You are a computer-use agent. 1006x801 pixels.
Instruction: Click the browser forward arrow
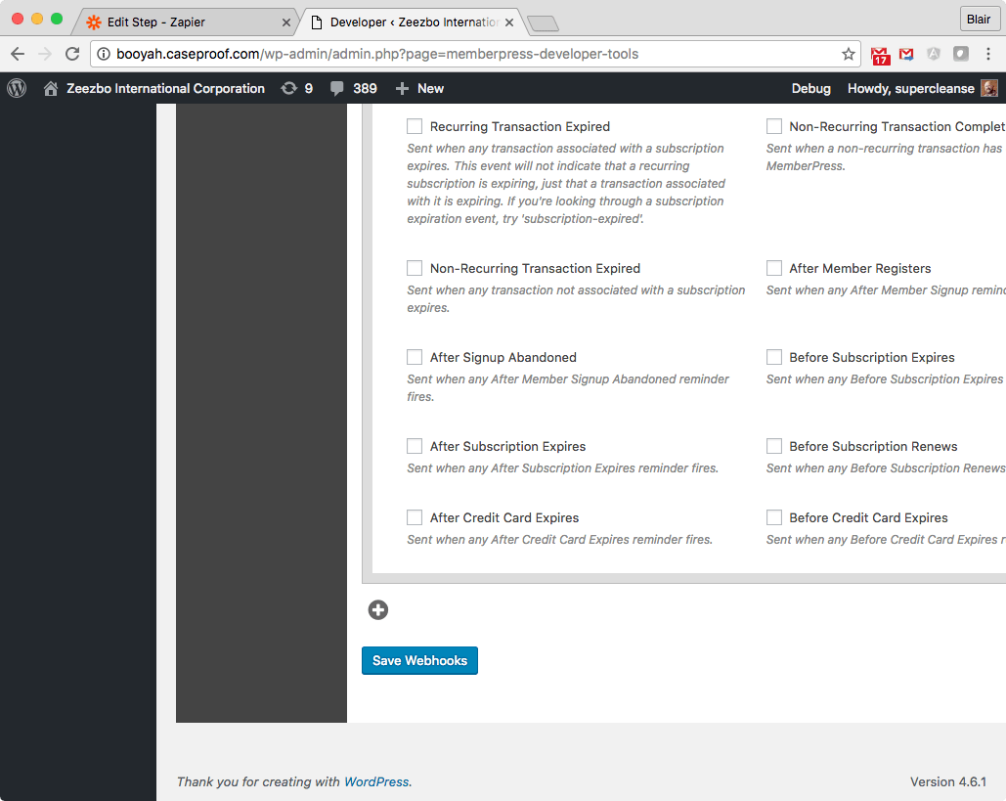45,54
